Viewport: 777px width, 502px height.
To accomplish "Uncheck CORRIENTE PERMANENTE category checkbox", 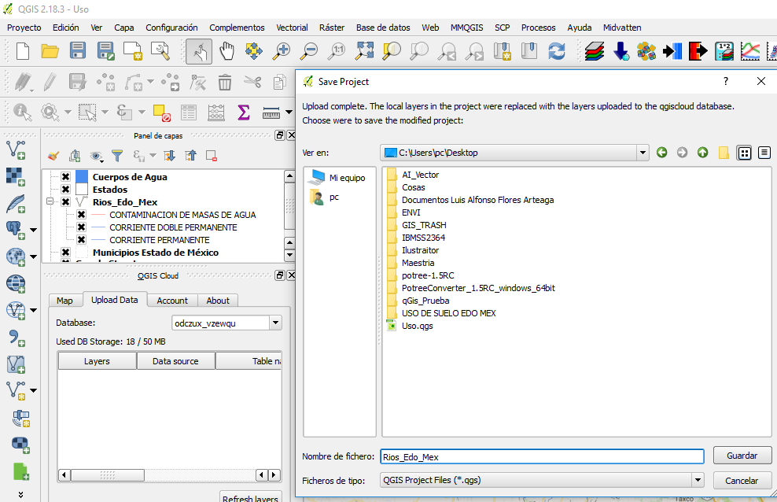I will pos(81,240).
